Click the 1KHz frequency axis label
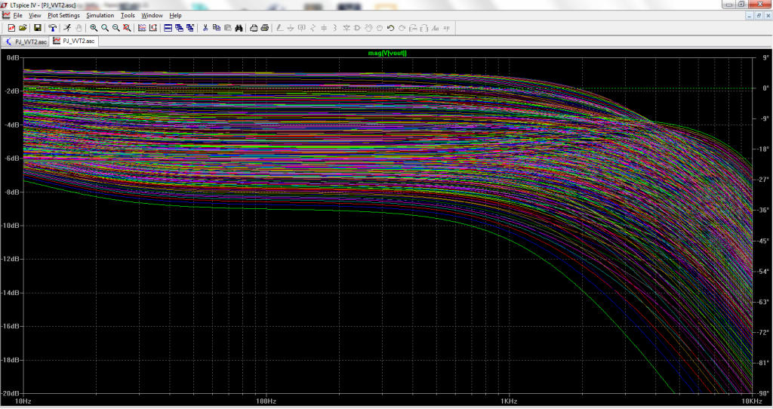This screenshot has height=409, width=773. pos(508,401)
